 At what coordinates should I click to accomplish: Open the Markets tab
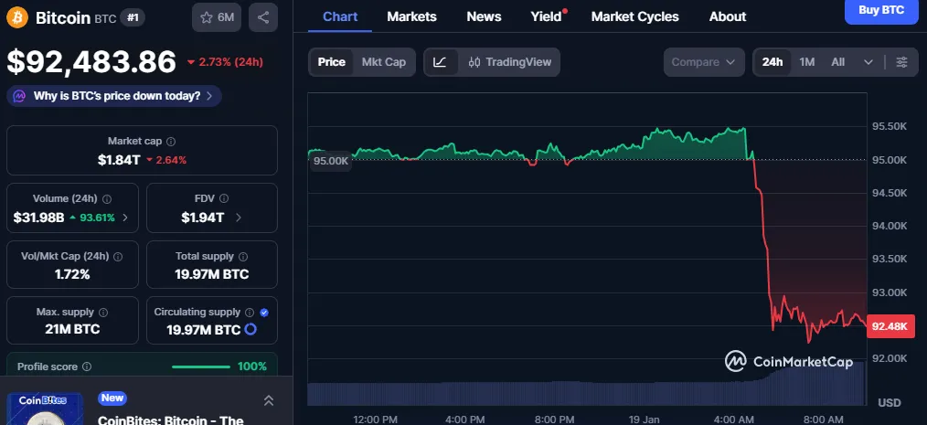[x=411, y=16]
